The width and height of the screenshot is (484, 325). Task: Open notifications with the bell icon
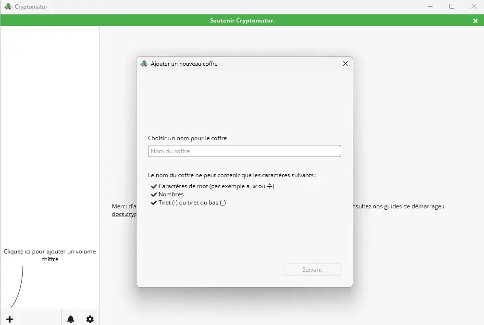point(70,317)
